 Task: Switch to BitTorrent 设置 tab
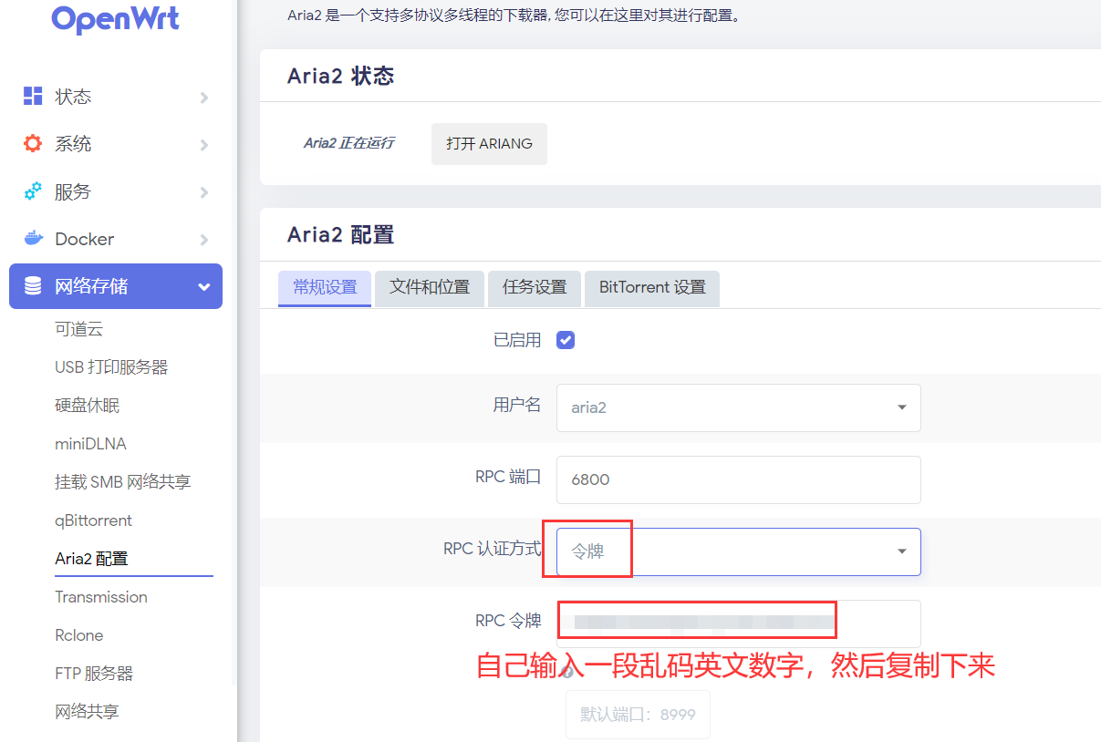point(652,287)
